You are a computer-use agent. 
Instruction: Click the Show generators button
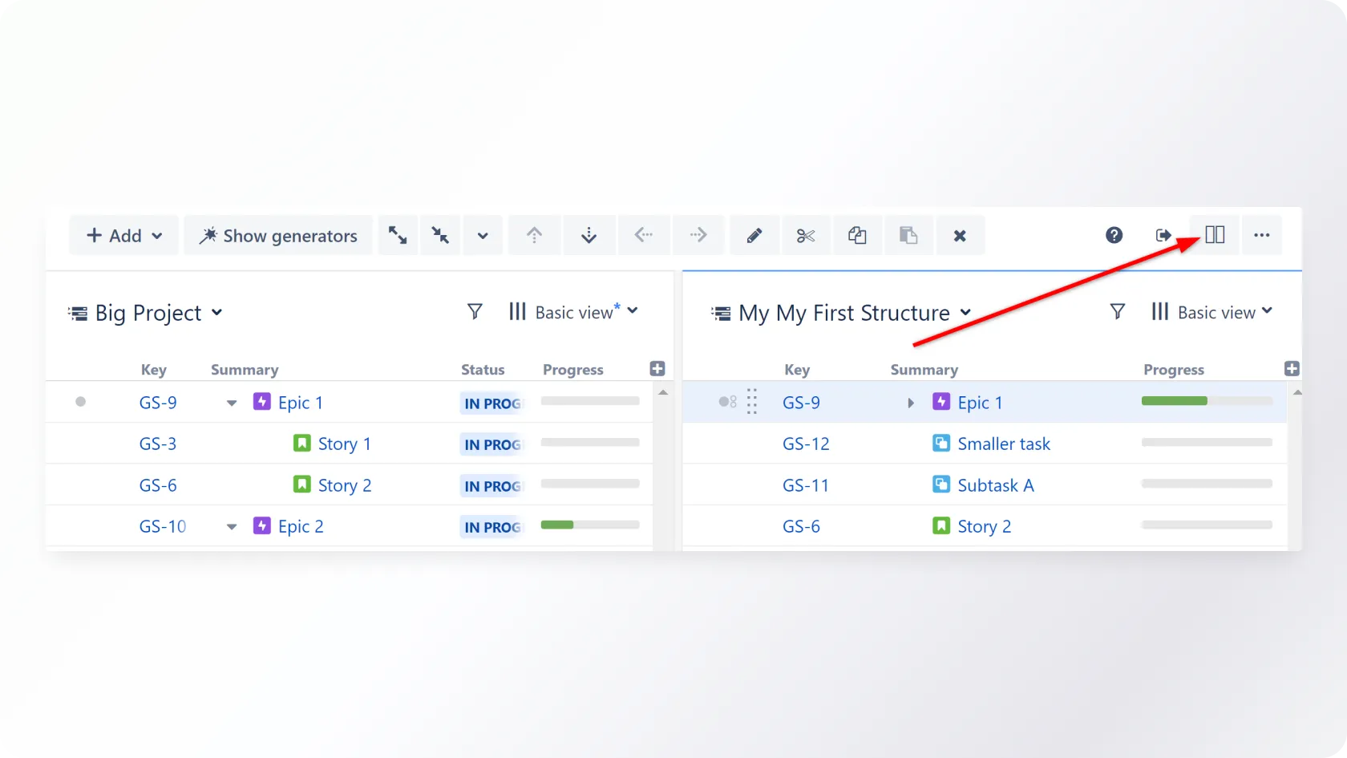(278, 235)
